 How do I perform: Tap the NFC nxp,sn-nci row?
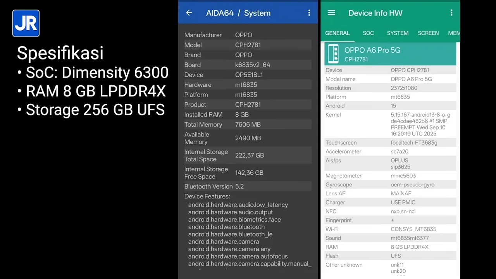pyautogui.click(x=390, y=211)
